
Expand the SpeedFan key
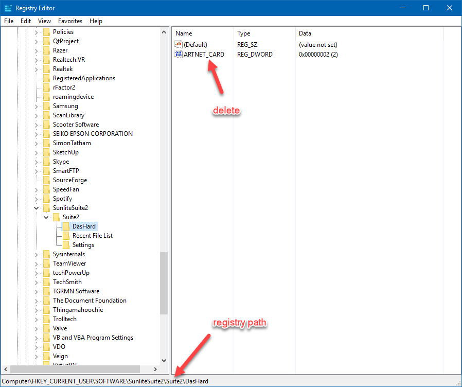click(36, 190)
